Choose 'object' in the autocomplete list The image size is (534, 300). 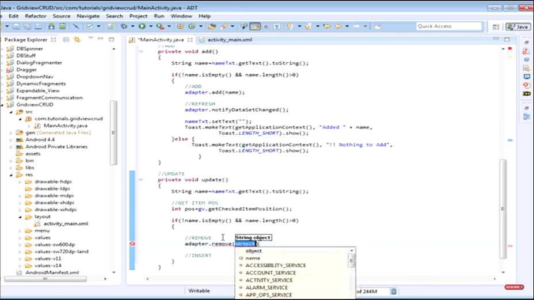coord(253,250)
